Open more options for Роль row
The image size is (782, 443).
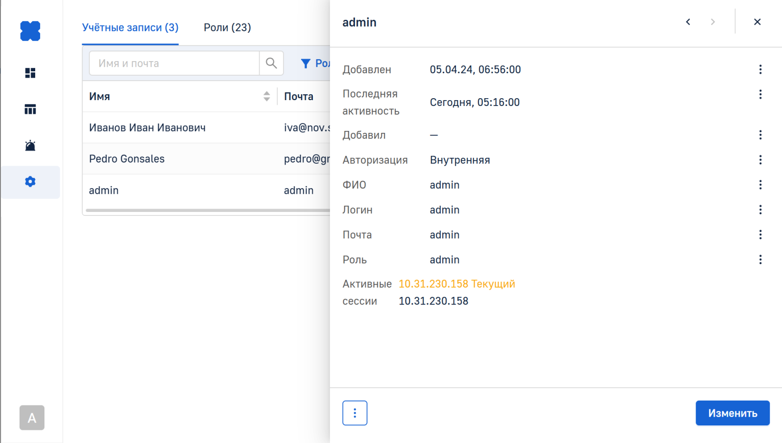(x=760, y=259)
